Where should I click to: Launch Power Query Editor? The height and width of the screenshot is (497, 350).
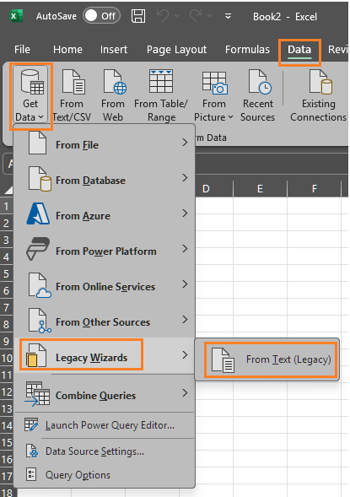[105, 425]
